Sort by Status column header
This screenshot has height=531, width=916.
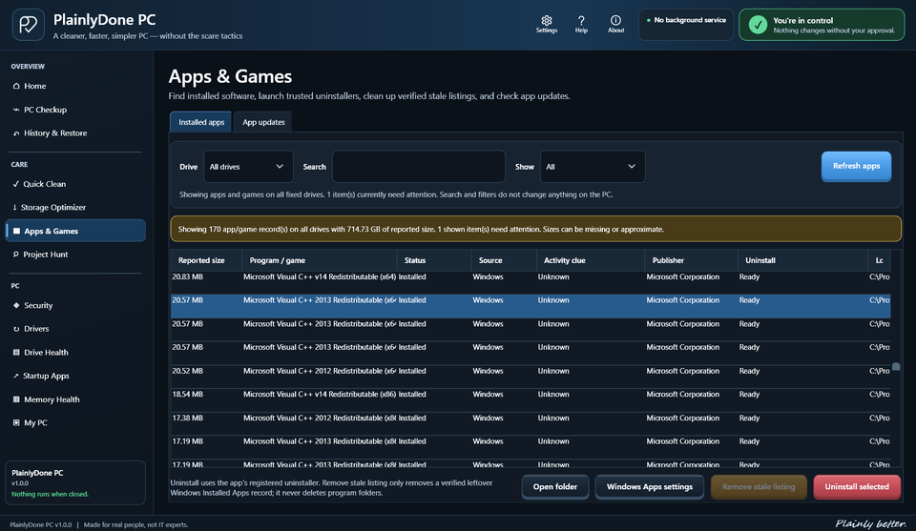434,260
